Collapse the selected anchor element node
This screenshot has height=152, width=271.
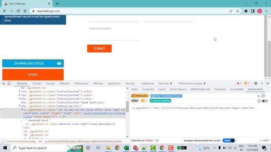(22, 110)
